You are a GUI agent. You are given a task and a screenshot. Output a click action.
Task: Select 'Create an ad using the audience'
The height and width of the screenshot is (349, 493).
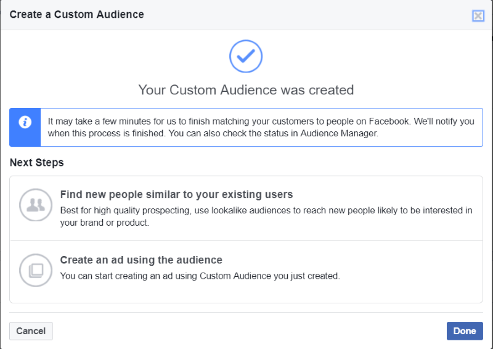coord(141,260)
